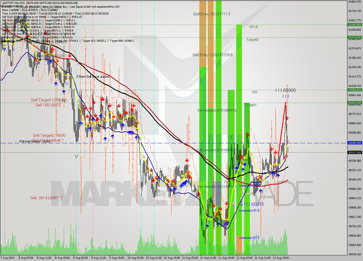Screen dimensions: 363x261
Task: Click the '12 Aug 19:00' time axis label
Action: pyautogui.click(x=281, y=258)
